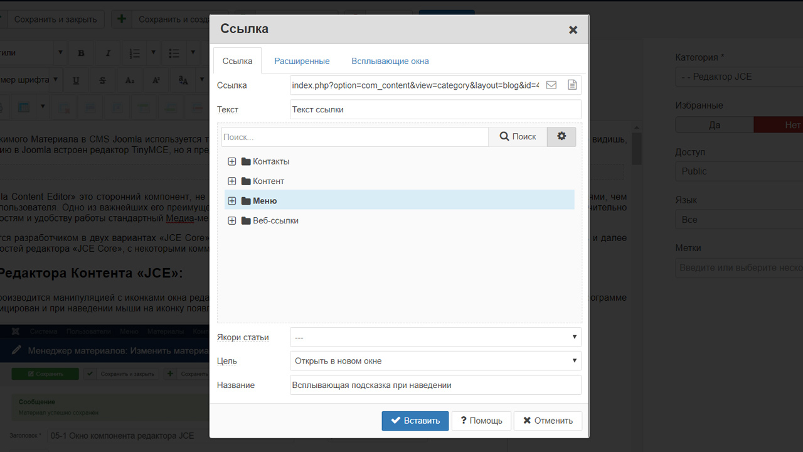Image resolution: width=803 pixels, height=452 pixels.
Task: Click the folder icon next to Веб-ссылки
Action: (246, 220)
